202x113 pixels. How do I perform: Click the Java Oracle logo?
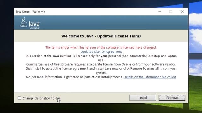[30, 23]
